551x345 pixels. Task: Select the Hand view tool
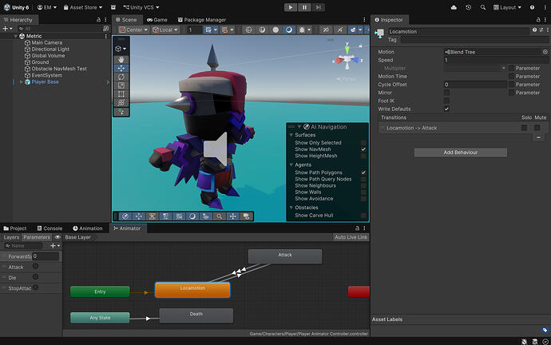click(121, 60)
